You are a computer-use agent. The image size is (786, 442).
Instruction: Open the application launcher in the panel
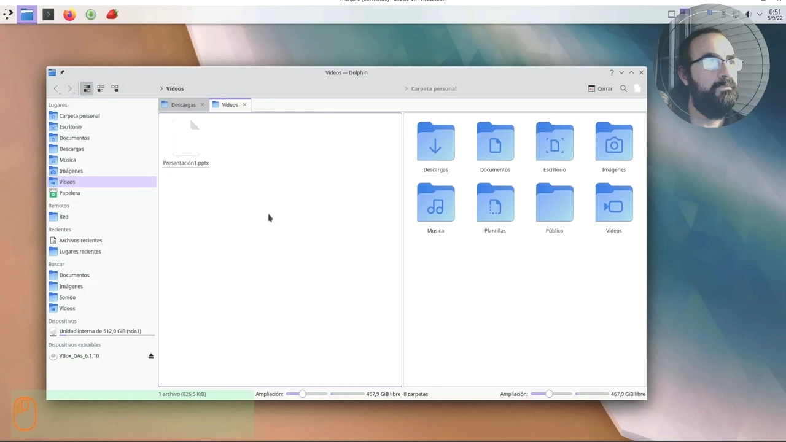point(8,14)
